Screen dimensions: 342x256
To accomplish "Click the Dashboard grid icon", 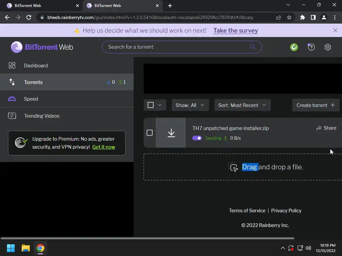I will pos(12,65).
